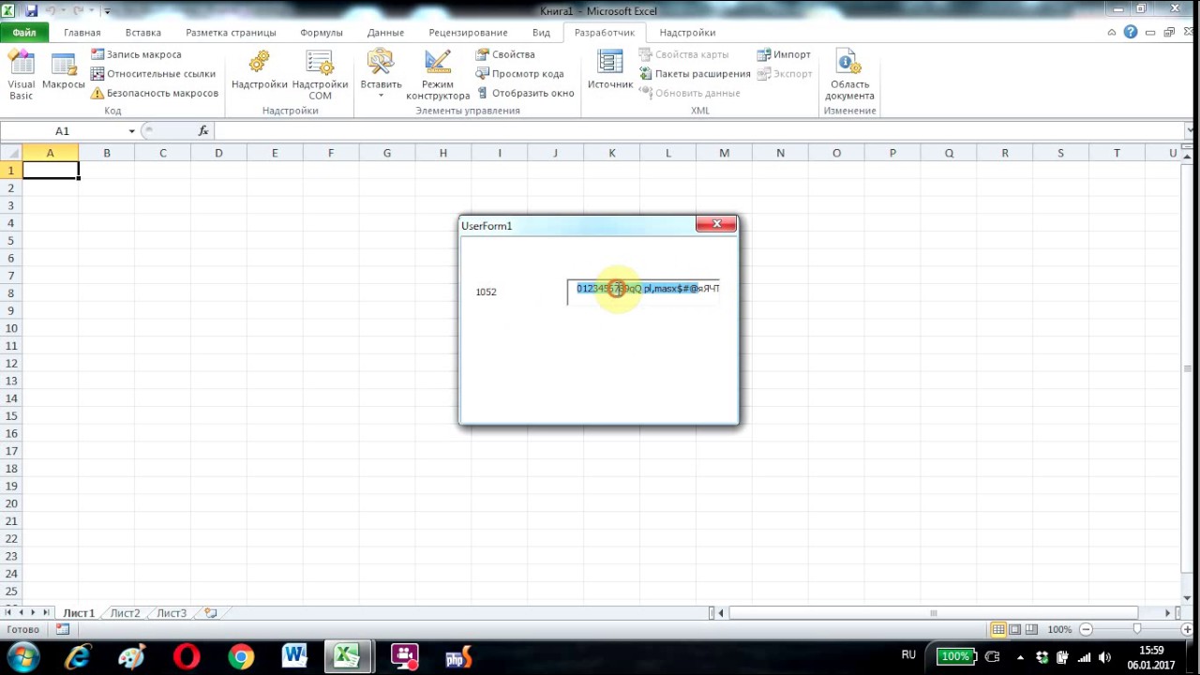The height and width of the screenshot is (675, 1200).
Task: Open Internet Explorer from taskbar
Action: pos(78,657)
